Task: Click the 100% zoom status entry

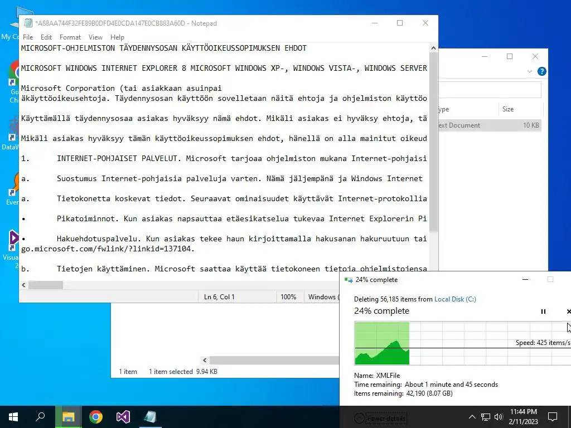Action: pyautogui.click(x=288, y=297)
